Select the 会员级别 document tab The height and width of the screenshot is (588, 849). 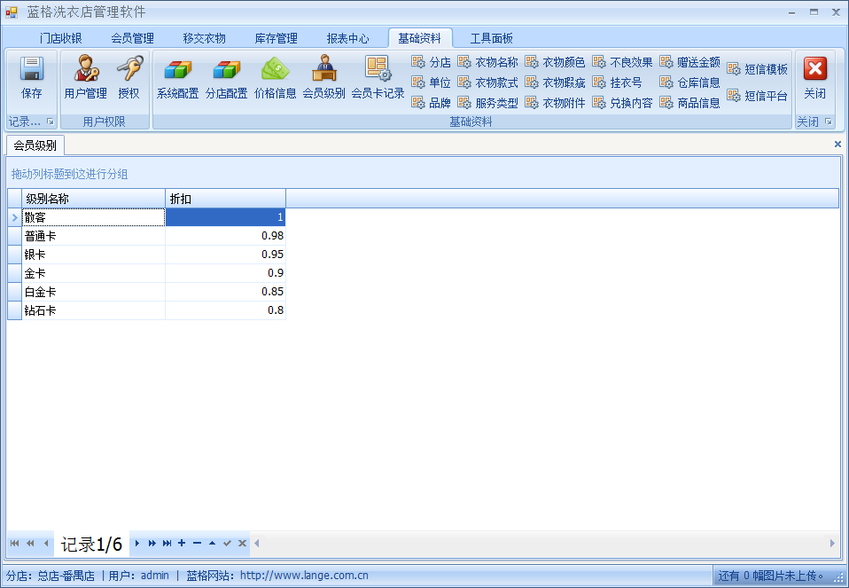tap(35, 145)
